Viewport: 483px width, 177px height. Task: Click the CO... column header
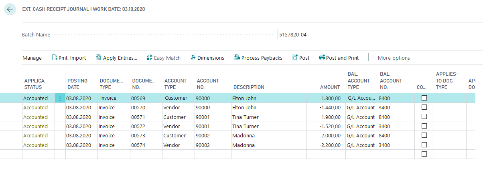(422, 87)
